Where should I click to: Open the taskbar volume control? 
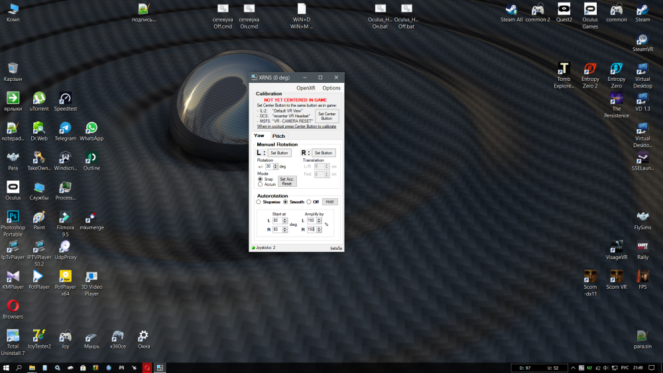tap(606, 368)
